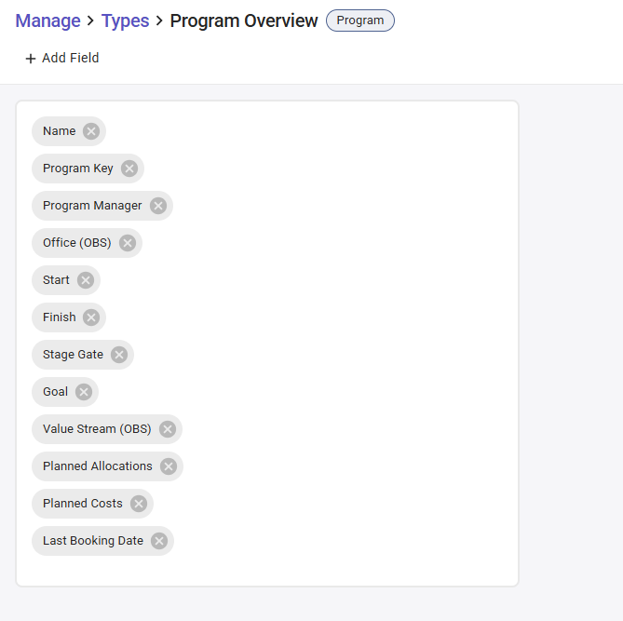623x621 pixels.
Task: Click the Program Overview title
Action: coord(244,20)
